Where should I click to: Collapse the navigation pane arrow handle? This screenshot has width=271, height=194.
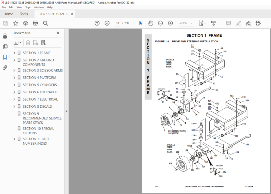point(67,111)
